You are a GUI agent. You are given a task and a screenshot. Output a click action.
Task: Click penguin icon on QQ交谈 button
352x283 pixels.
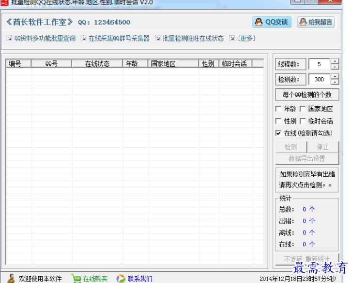tap(259, 22)
